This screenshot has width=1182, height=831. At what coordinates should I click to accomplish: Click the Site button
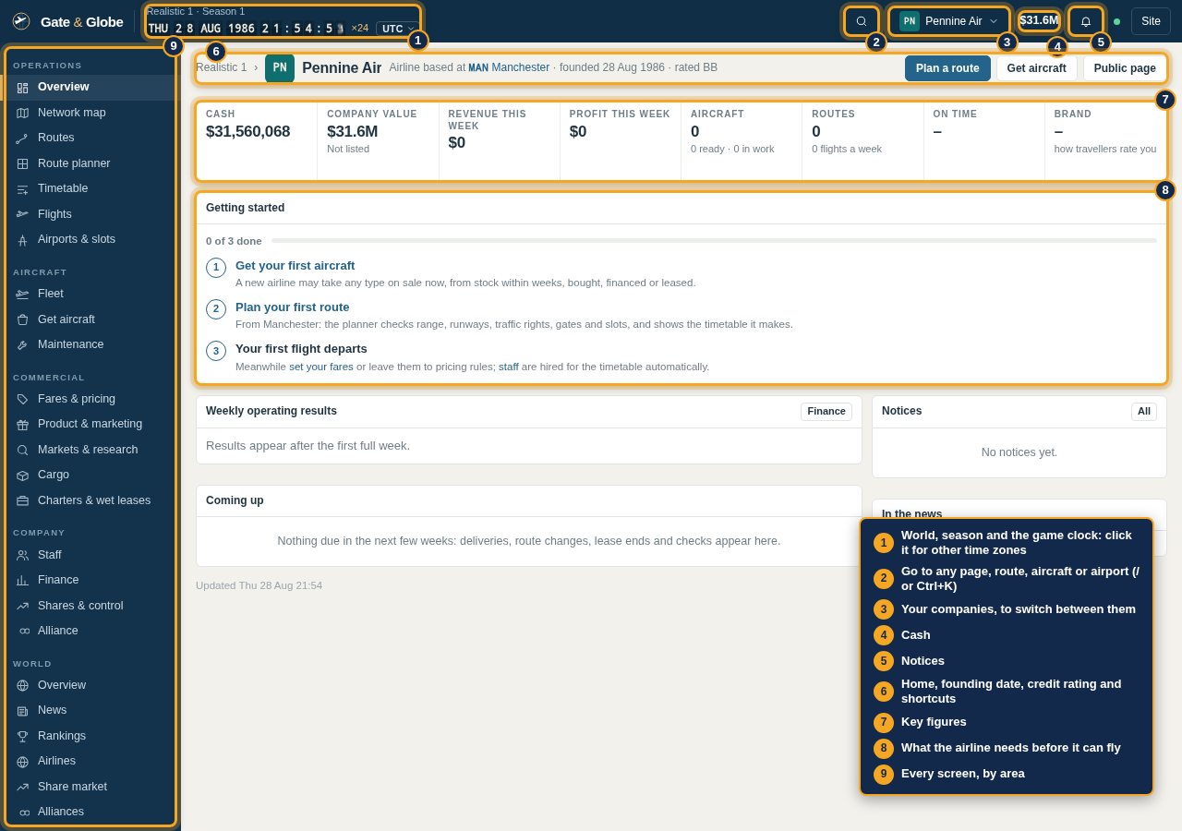coord(1151,21)
